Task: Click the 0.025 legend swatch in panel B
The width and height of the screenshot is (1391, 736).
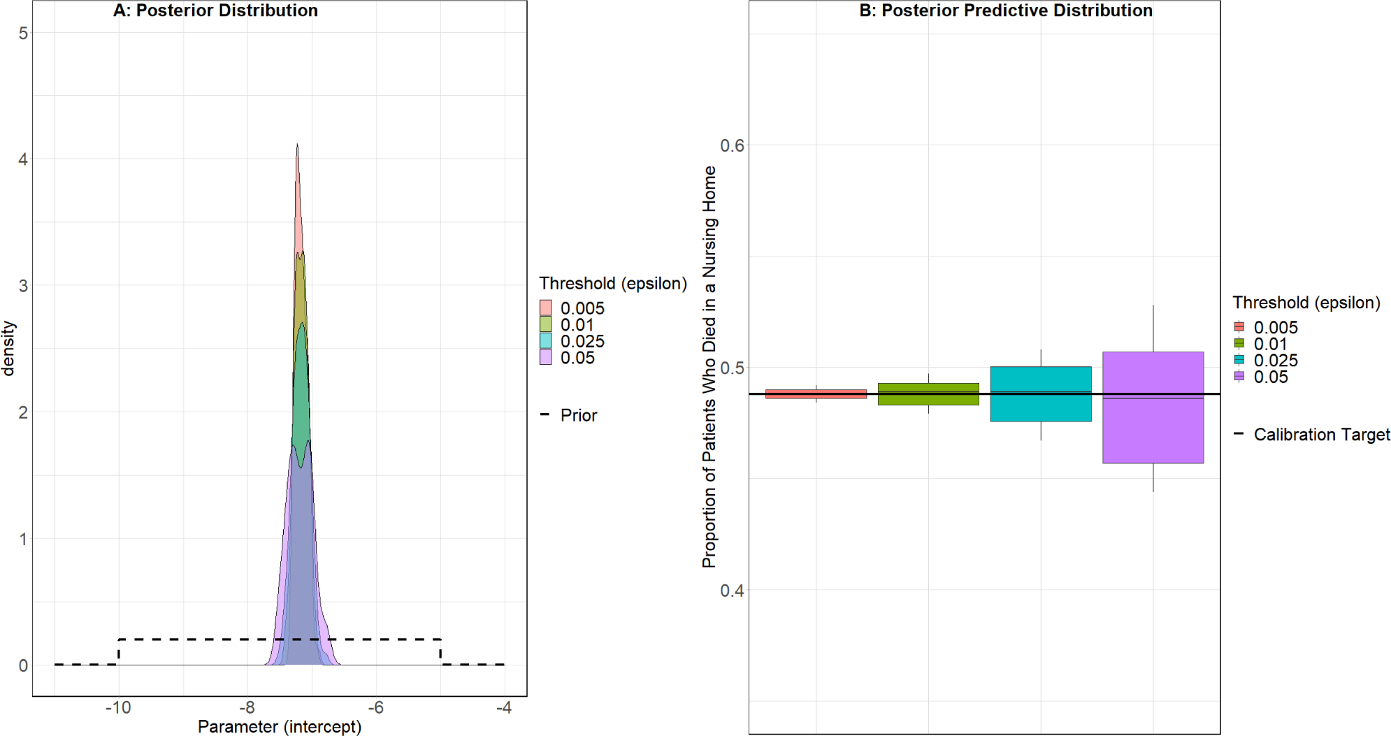Action: click(1239, 360)
